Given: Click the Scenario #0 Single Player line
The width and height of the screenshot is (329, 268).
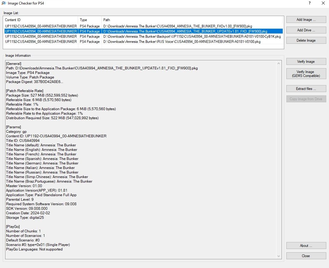Looking at the screenshot, I should (x=38, y=245).
